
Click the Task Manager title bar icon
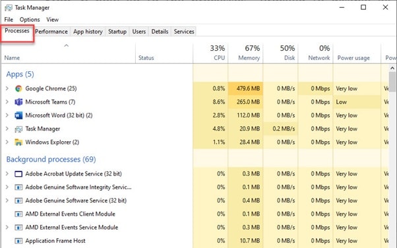pyautogui.click(x=9, y=8)
